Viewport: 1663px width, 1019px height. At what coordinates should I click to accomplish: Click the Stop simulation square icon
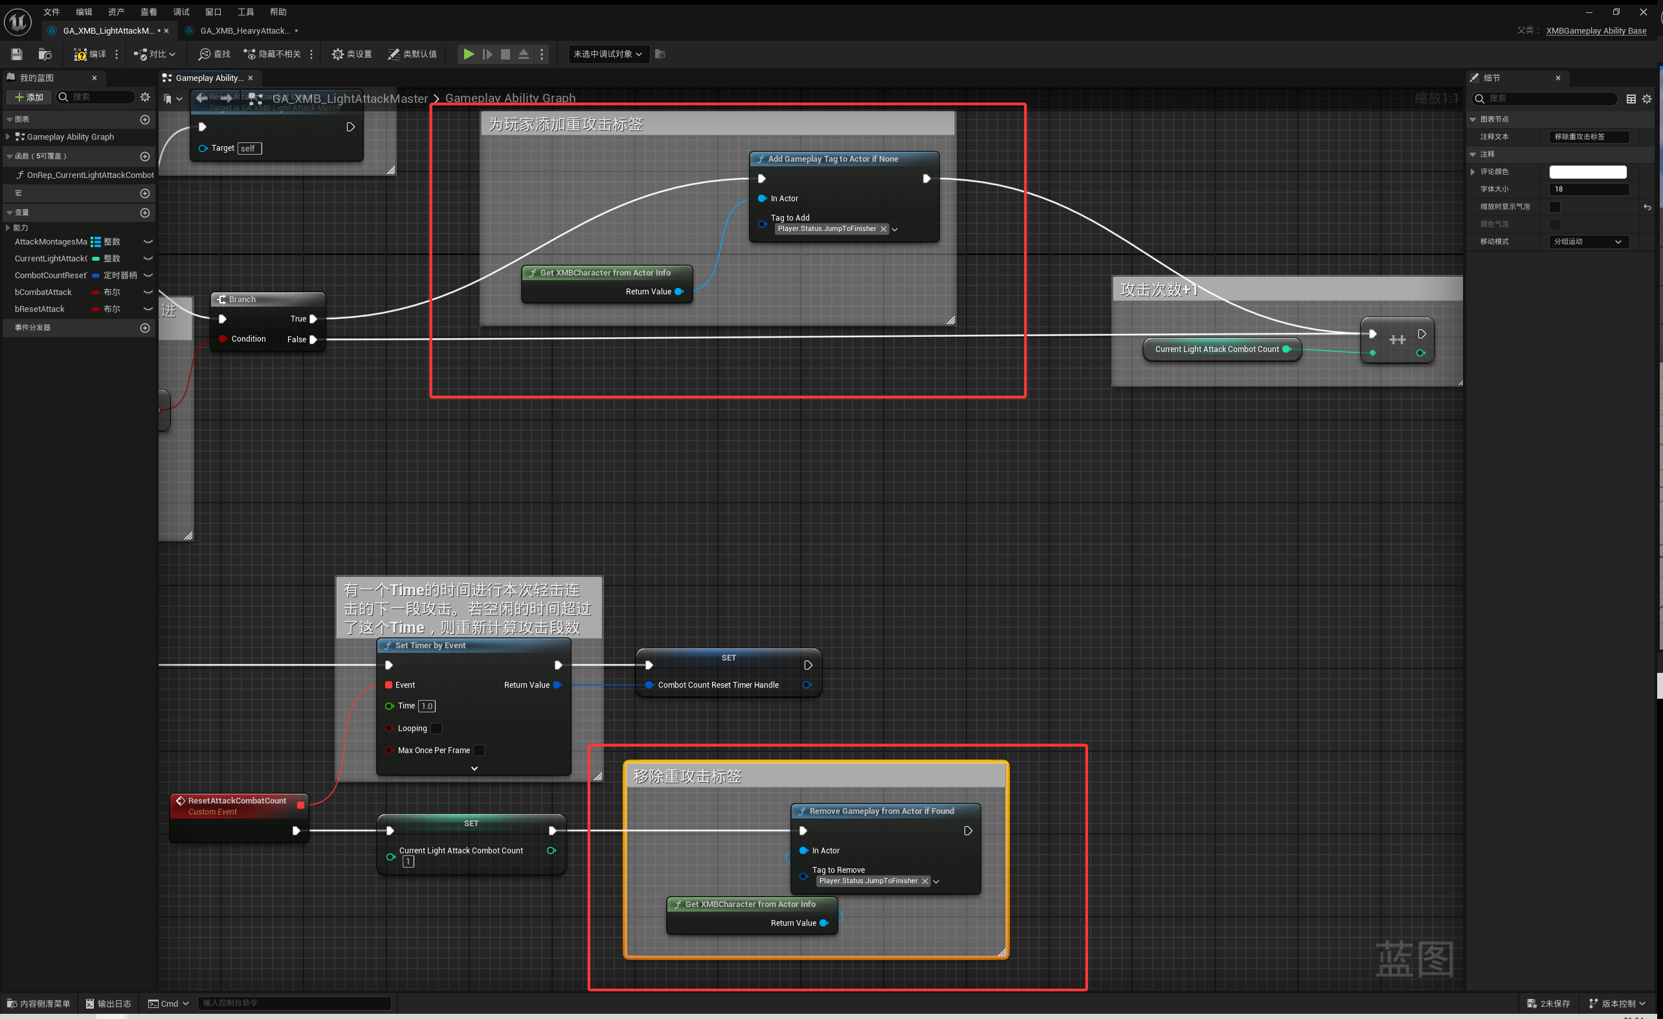coord(505,54)
